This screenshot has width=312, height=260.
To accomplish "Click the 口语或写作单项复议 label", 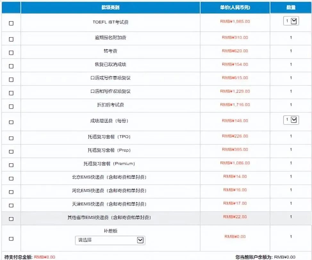I will coord(111,78).
